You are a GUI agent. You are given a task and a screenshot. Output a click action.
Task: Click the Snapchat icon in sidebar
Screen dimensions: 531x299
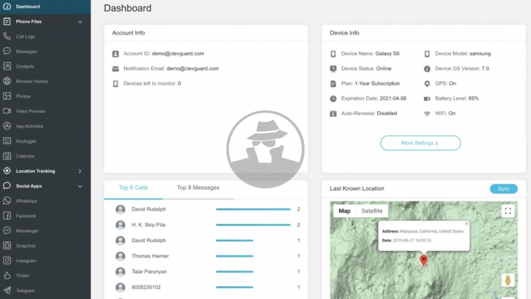(7, 246)
